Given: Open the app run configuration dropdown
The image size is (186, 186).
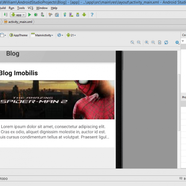Looking at the screenshot, I should (x=18, y=15).
